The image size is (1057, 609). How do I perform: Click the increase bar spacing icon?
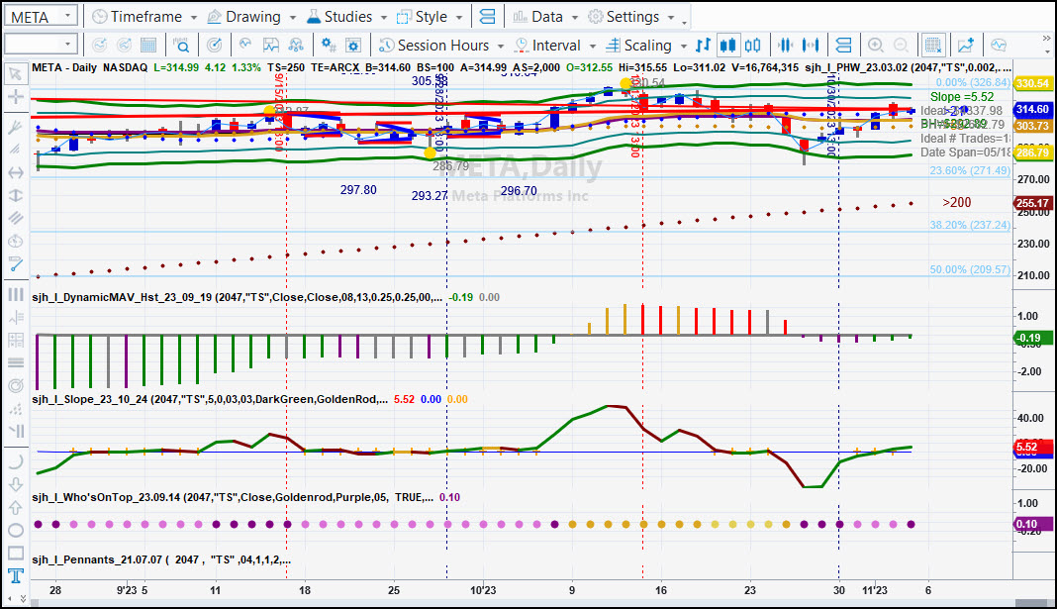click(x=811, y=46)
